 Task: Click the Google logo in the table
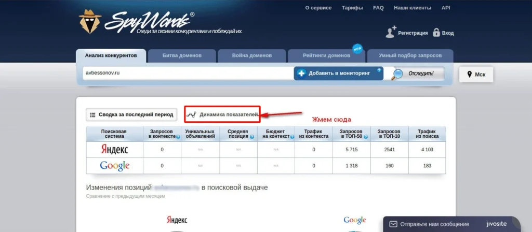115,166
